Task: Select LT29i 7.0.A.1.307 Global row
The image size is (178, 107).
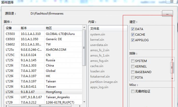Action: tap(43, 71)
